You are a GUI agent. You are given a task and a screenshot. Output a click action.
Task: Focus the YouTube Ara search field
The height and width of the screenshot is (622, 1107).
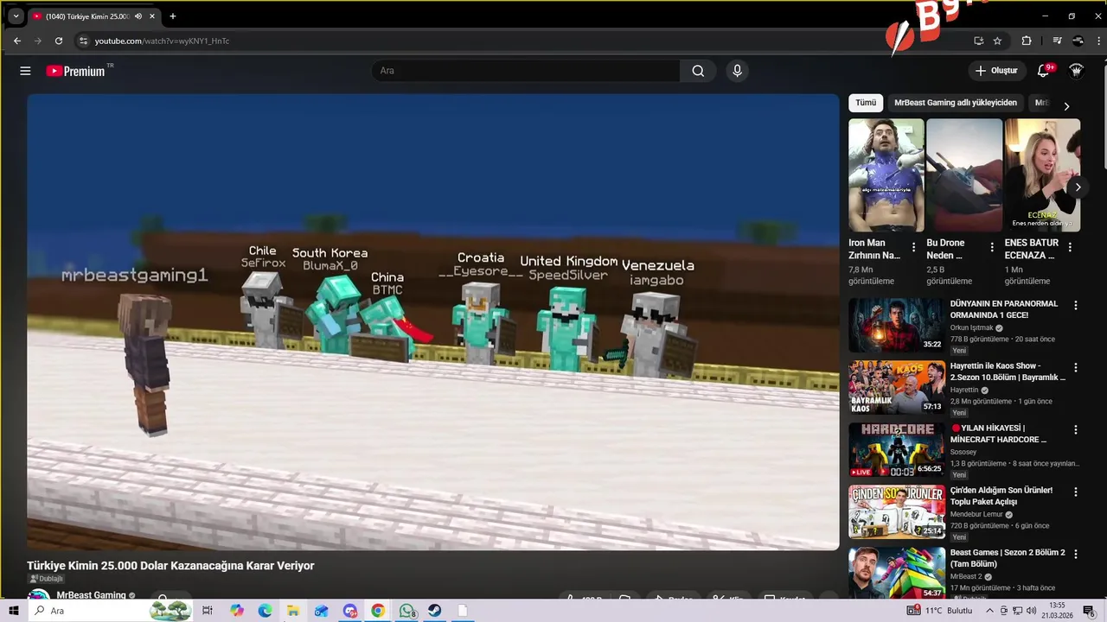pos(528,71)
